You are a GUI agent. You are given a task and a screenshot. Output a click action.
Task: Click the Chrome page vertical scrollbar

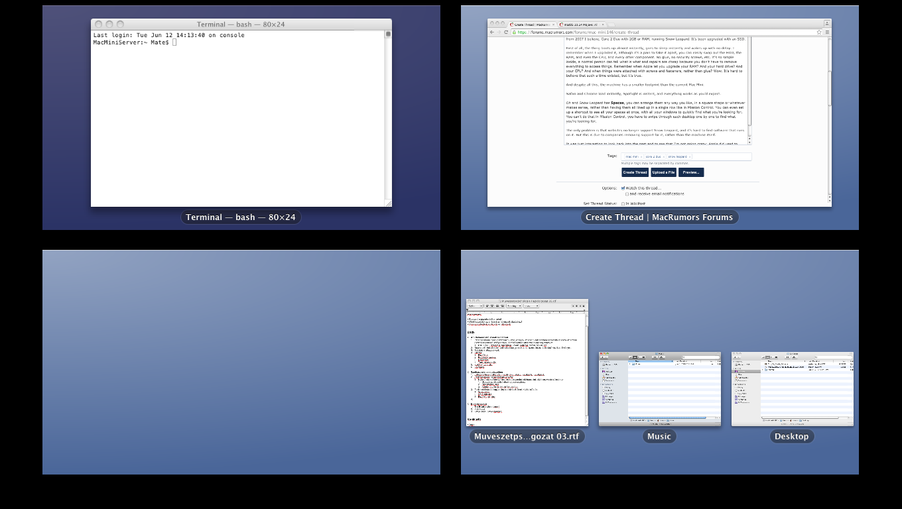(x=830, y=119)
